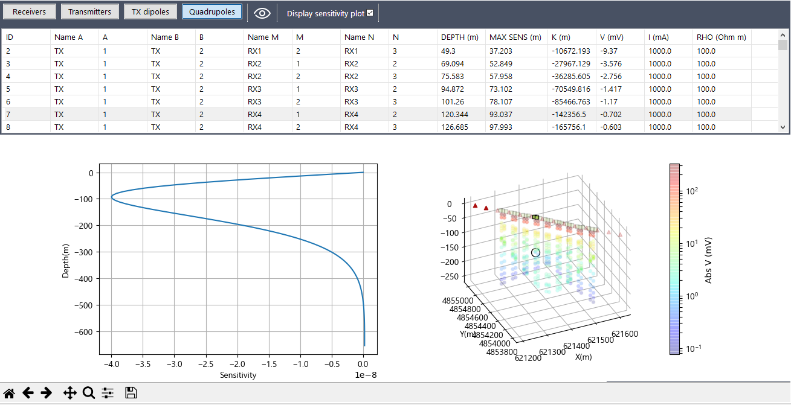Screen dimensions: 791x405
Task: Uncheck Display sensitivity plot checkbox
Action: click(370, 13)
